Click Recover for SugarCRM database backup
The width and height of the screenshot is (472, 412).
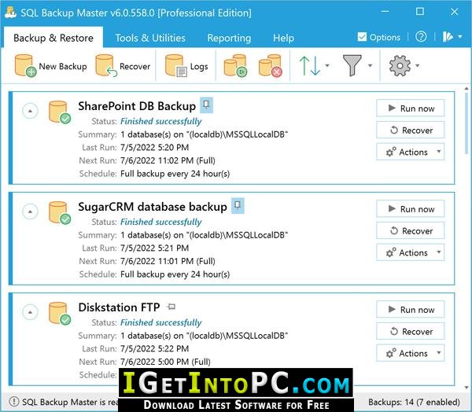pyautogui.click(x=410, y=231)
